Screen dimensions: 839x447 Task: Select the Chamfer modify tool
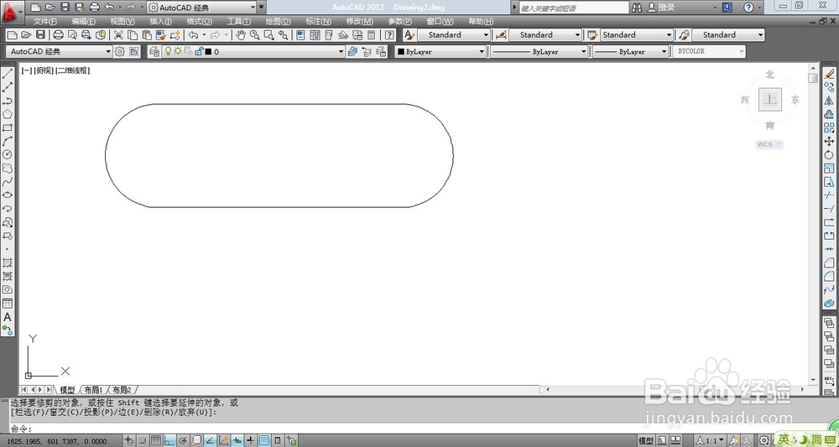coord(829,262)
